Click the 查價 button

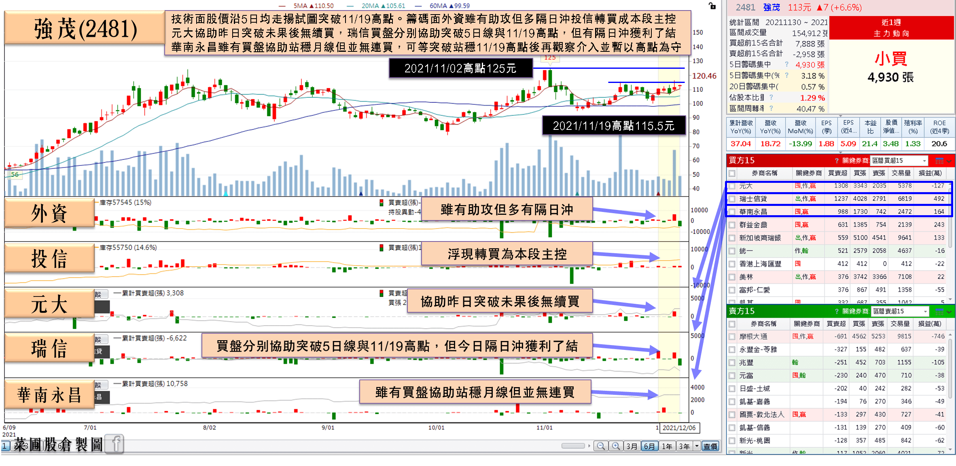(710, 446)
